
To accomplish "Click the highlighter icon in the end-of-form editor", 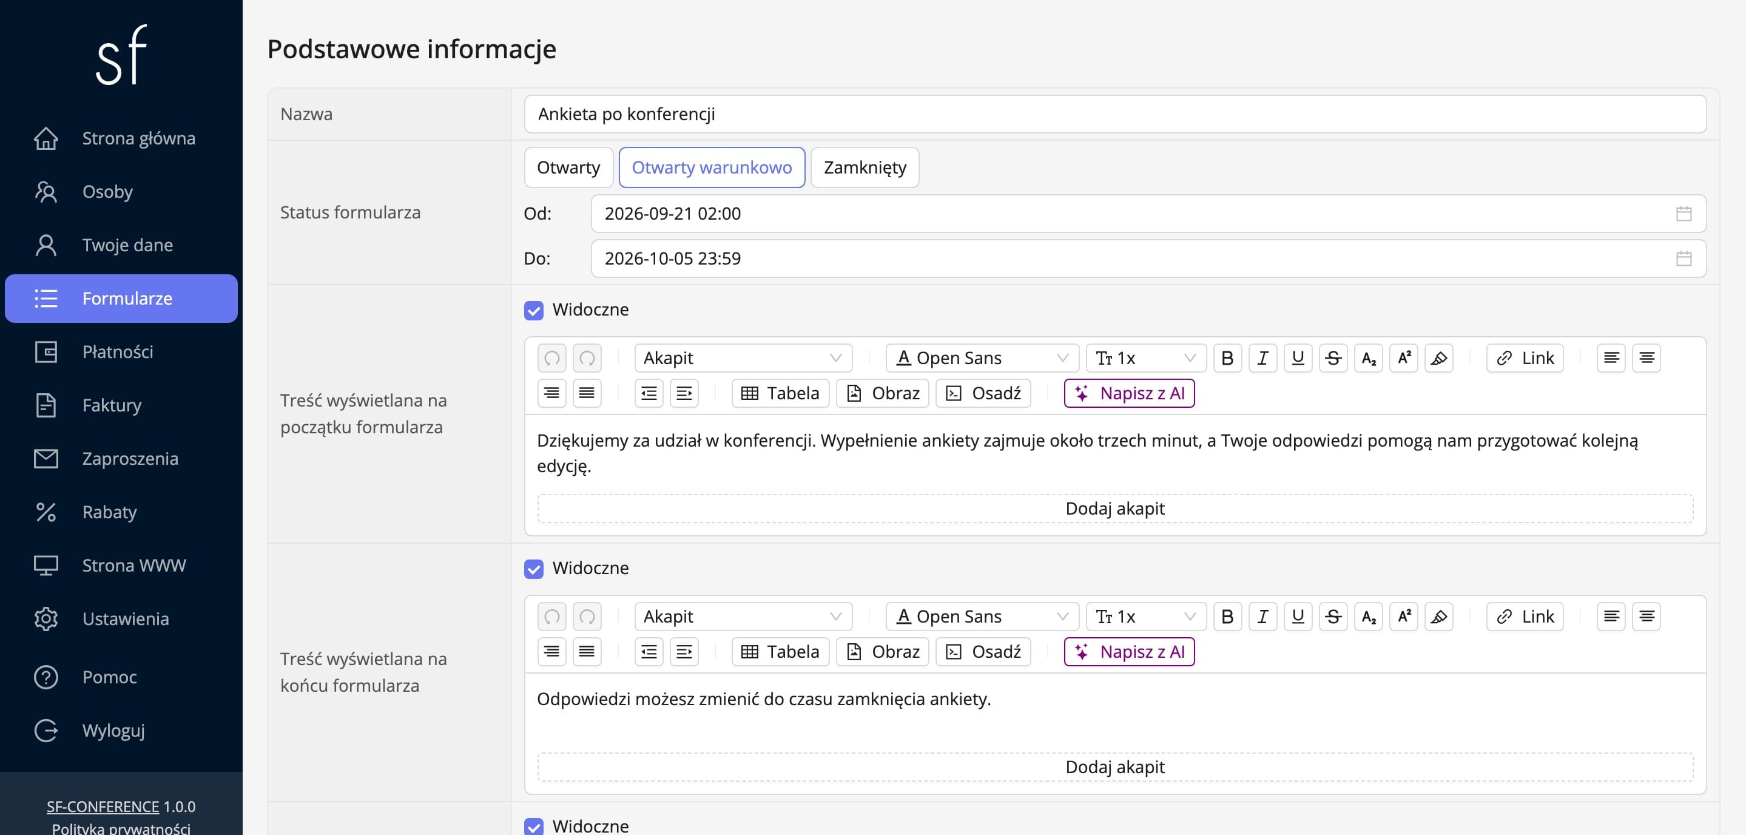I will tap(1439, 616).
